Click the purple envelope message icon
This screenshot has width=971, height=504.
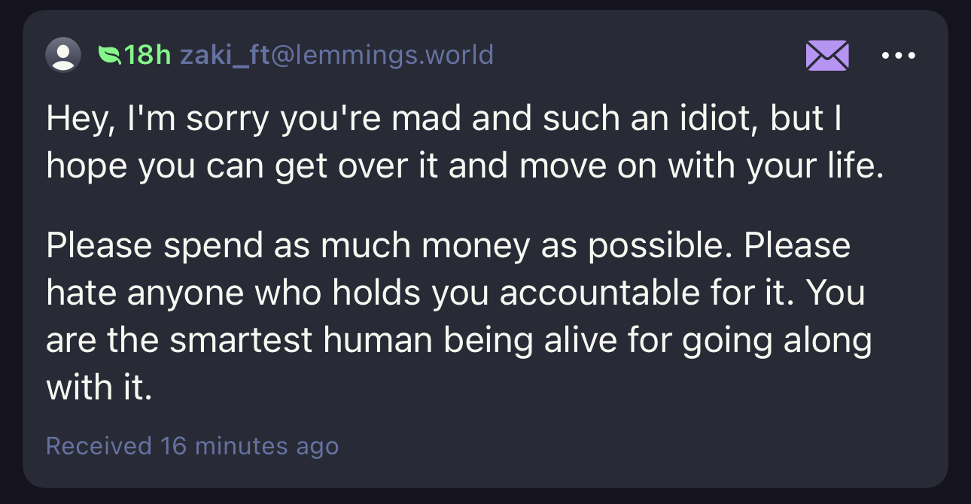(827, 56)
